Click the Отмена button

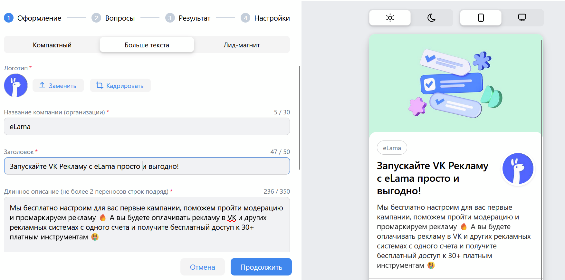202,267
